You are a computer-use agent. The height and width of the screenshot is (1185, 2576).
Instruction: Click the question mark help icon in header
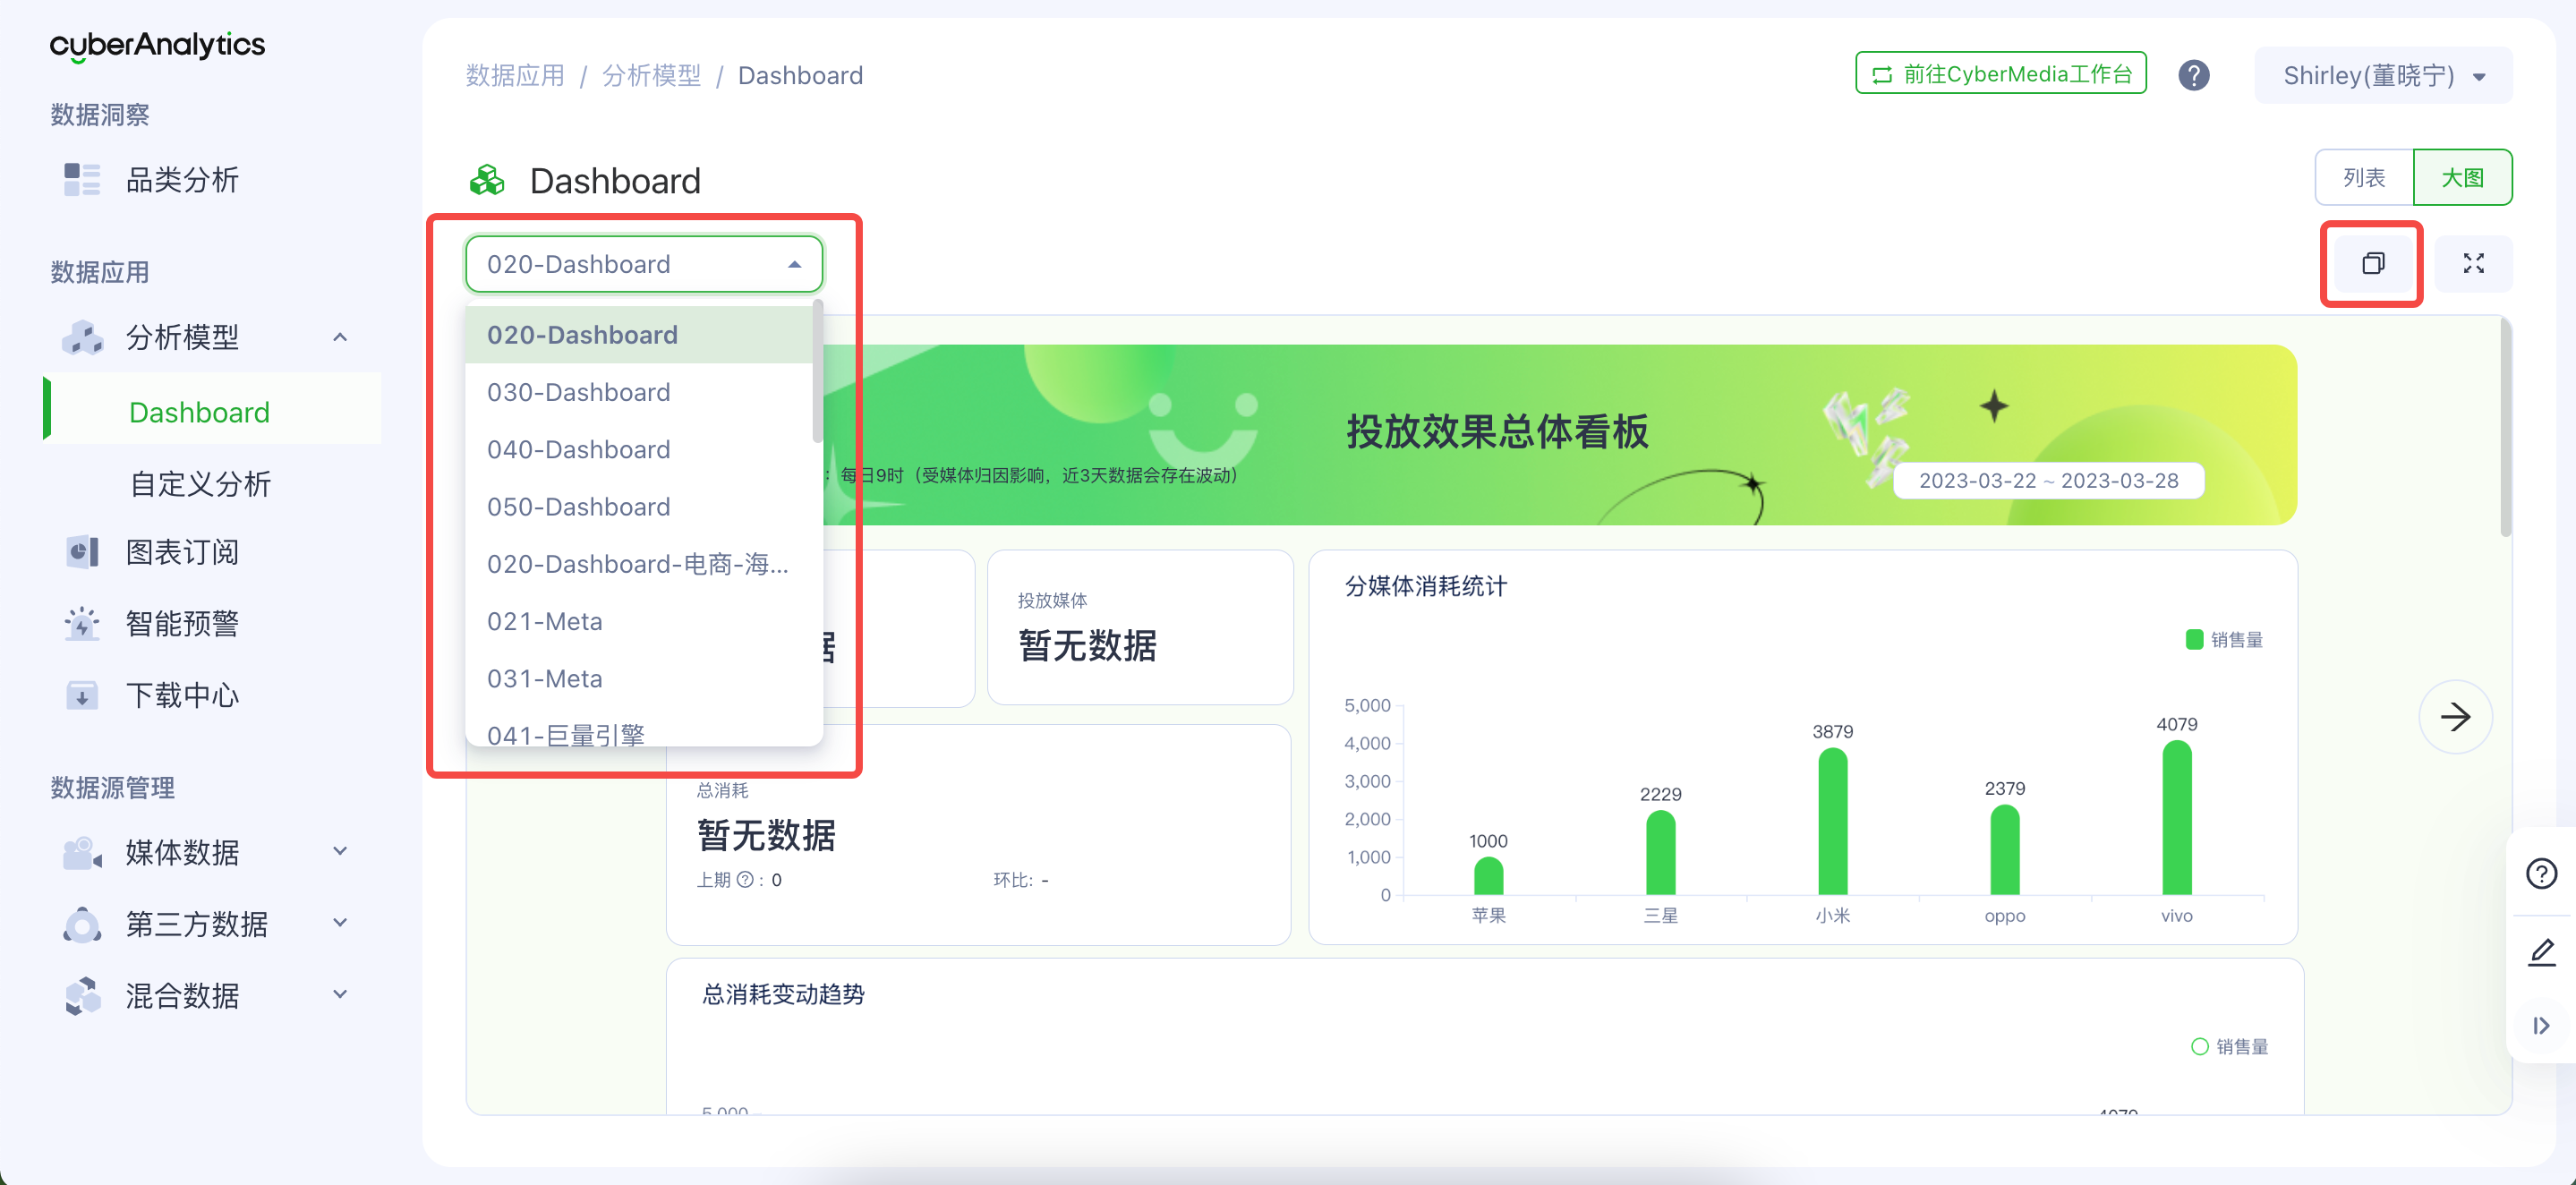pyautogui.click(x=2193, y=75)
